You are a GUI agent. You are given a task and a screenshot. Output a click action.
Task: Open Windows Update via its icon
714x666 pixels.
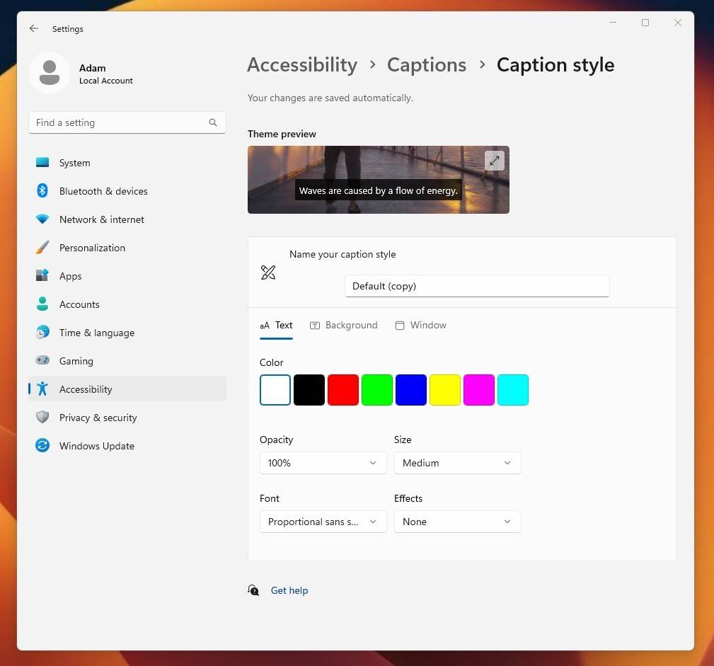point(42,446)
